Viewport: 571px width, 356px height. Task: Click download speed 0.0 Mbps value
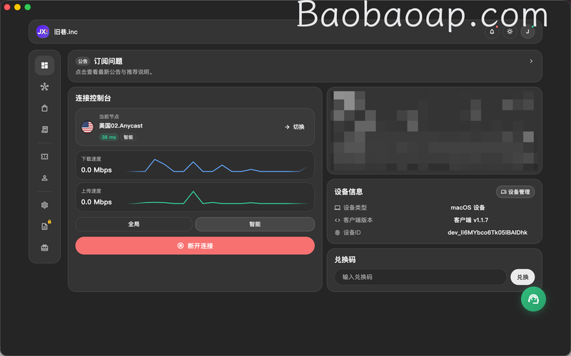click(x=96, y=169)
